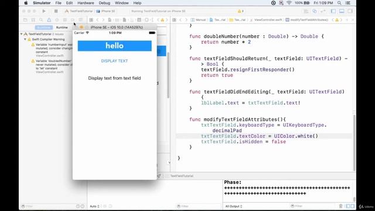
Task: Switch to the Runtime issues tab
Action: pos(62,28)
